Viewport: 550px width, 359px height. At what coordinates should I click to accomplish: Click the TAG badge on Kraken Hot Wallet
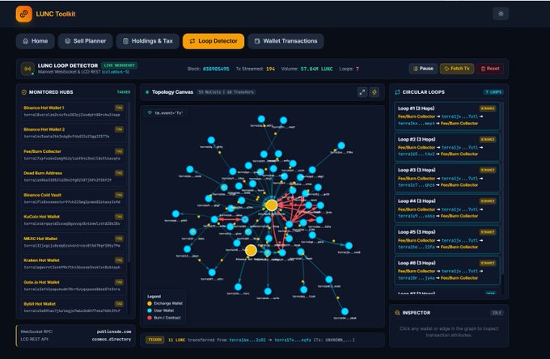coord(119,260)
